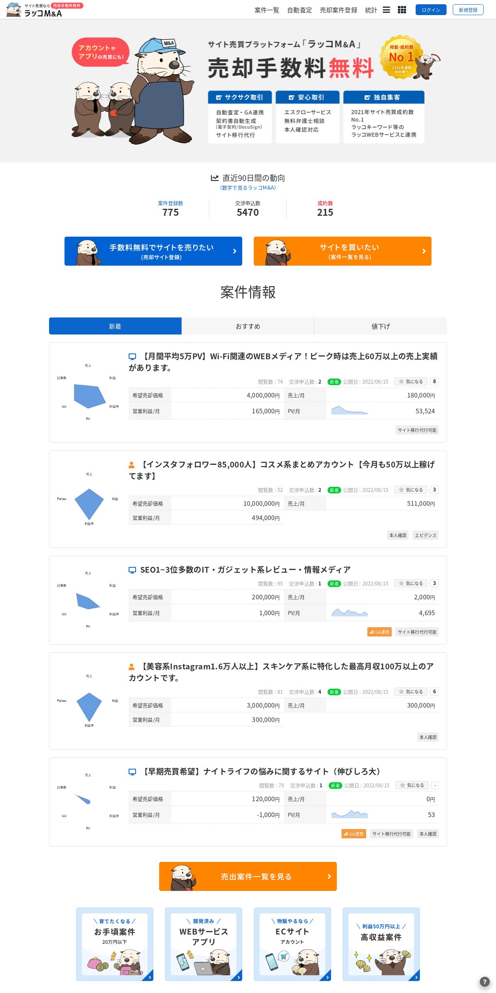Image resolution: width=496 pixels, height=993 pixels.
Task: Click the ログイン button
Action: pos(431,10)
